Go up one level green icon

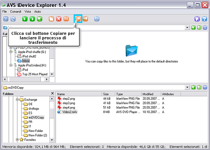click(x=39, y=19)
